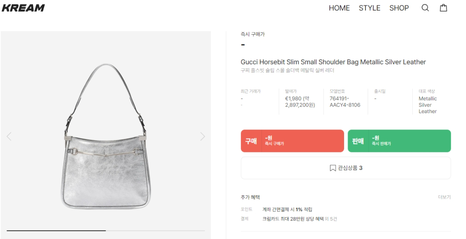
Task: Click the KREAM logo
Action: click(x=23, y=8)
